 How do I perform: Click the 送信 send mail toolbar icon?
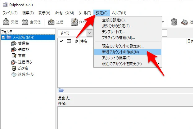pyautogui.click(x=51, y=22)
